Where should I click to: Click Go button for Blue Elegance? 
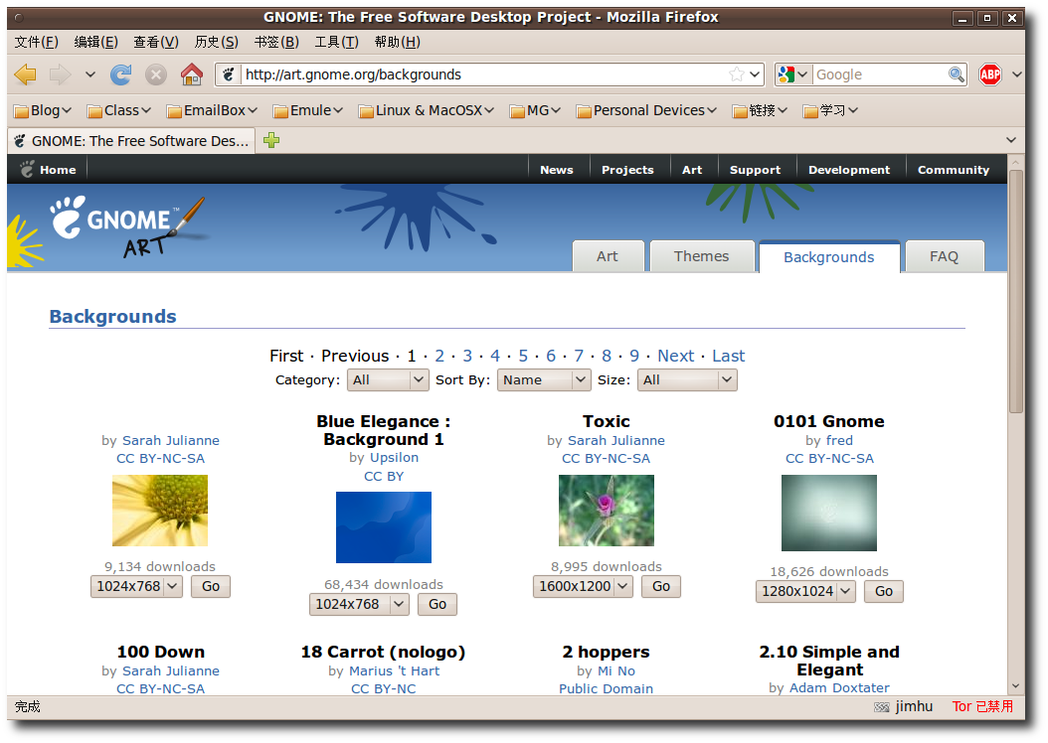[x=437, y=604]
